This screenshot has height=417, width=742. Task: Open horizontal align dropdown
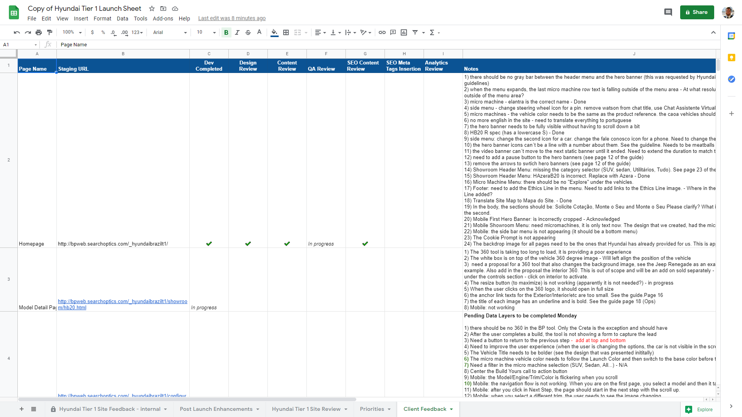pos(320,32)
